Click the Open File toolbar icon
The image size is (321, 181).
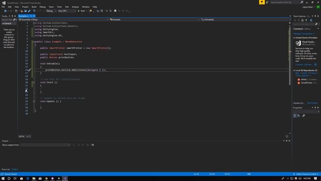coord(22,11)
